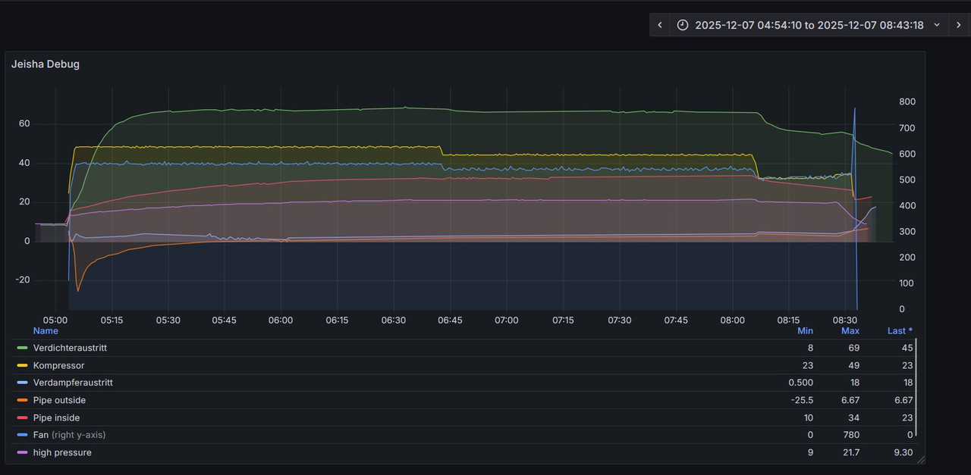Click the Kompressor Max value 49
971x475 pixels.
[x=854, y=366]
